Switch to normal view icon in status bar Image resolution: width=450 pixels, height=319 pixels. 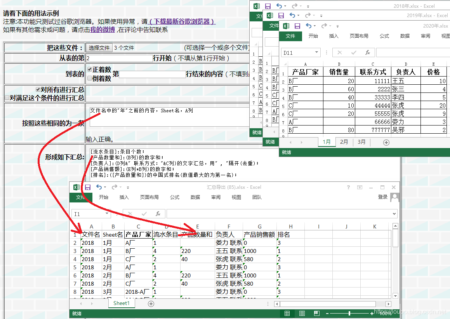[287, 313]
